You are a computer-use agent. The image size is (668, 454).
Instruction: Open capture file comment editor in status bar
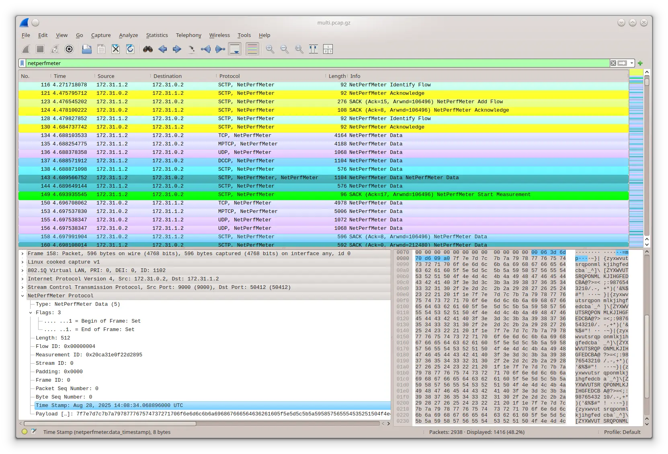[34, 432]
